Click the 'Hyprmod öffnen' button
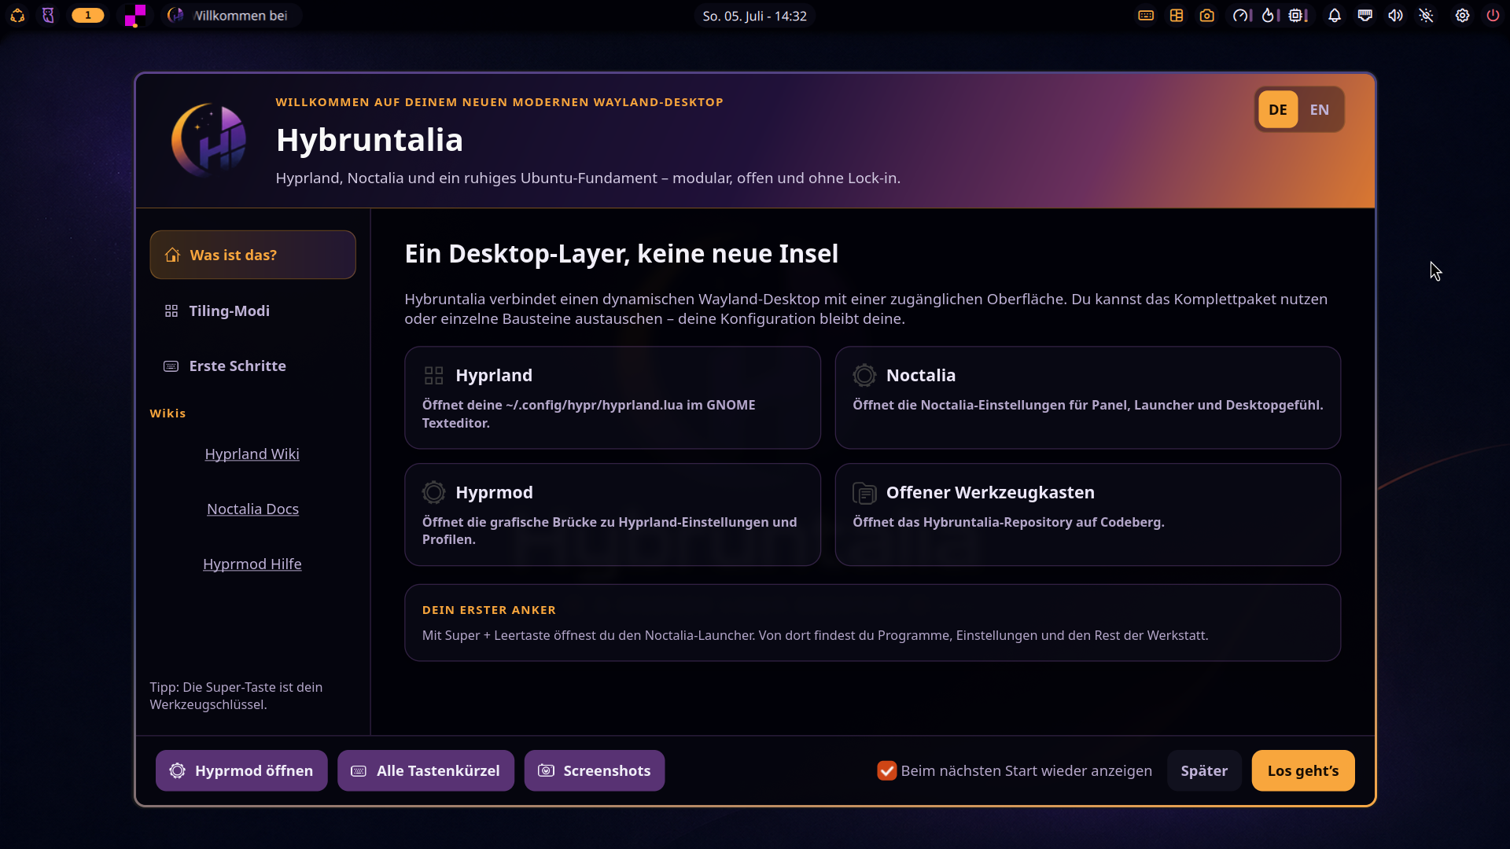1510x849 pixels. coord(241,770)
